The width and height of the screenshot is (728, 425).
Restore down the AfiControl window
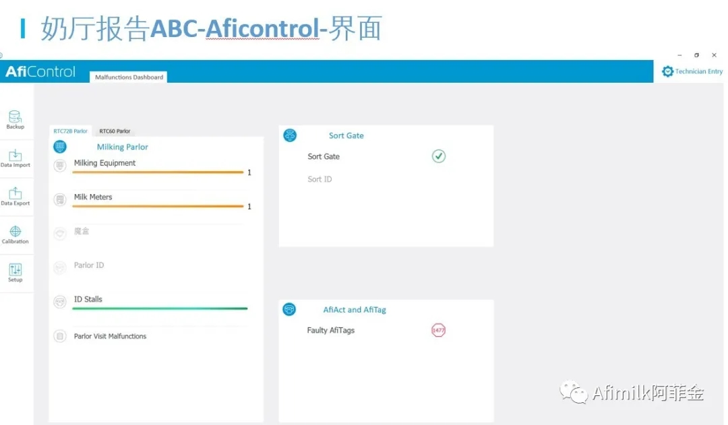[x=696, y=55]
